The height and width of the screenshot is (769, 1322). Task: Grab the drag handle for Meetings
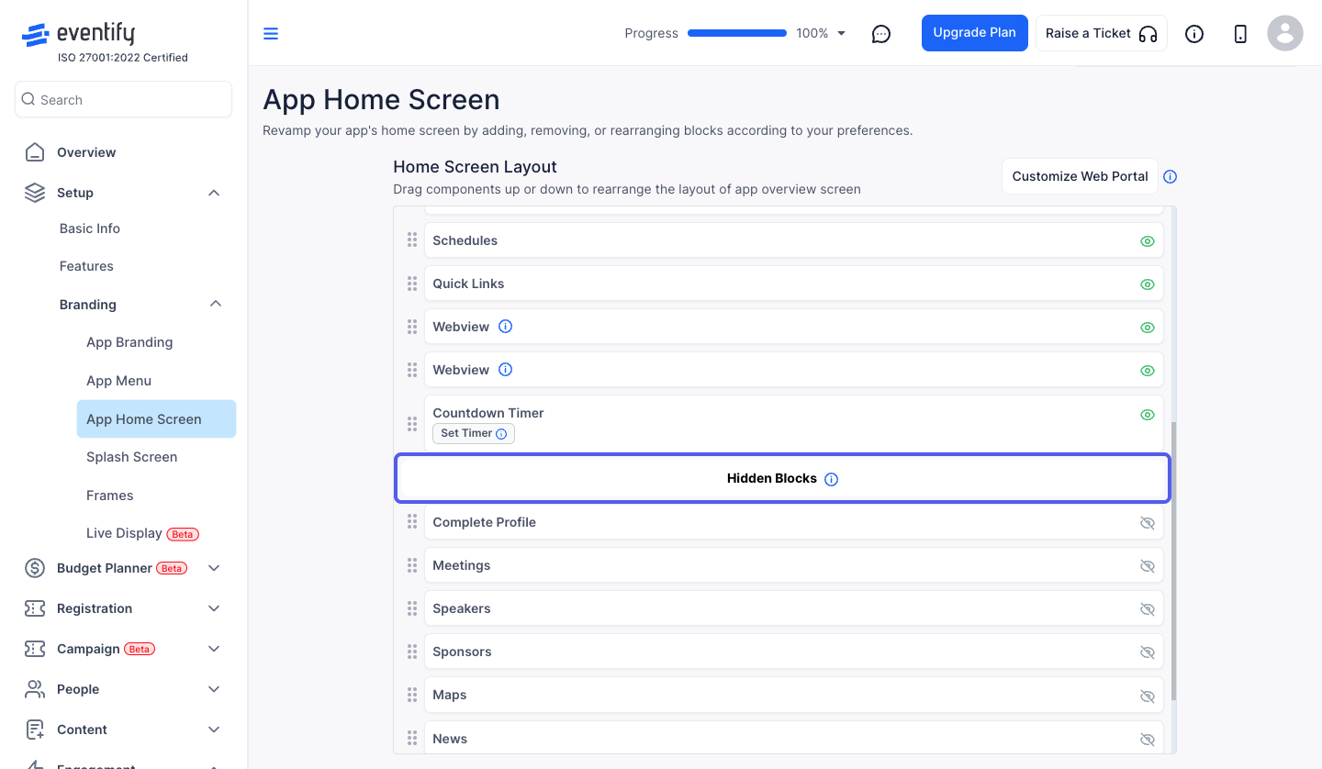tap(412, 565)
